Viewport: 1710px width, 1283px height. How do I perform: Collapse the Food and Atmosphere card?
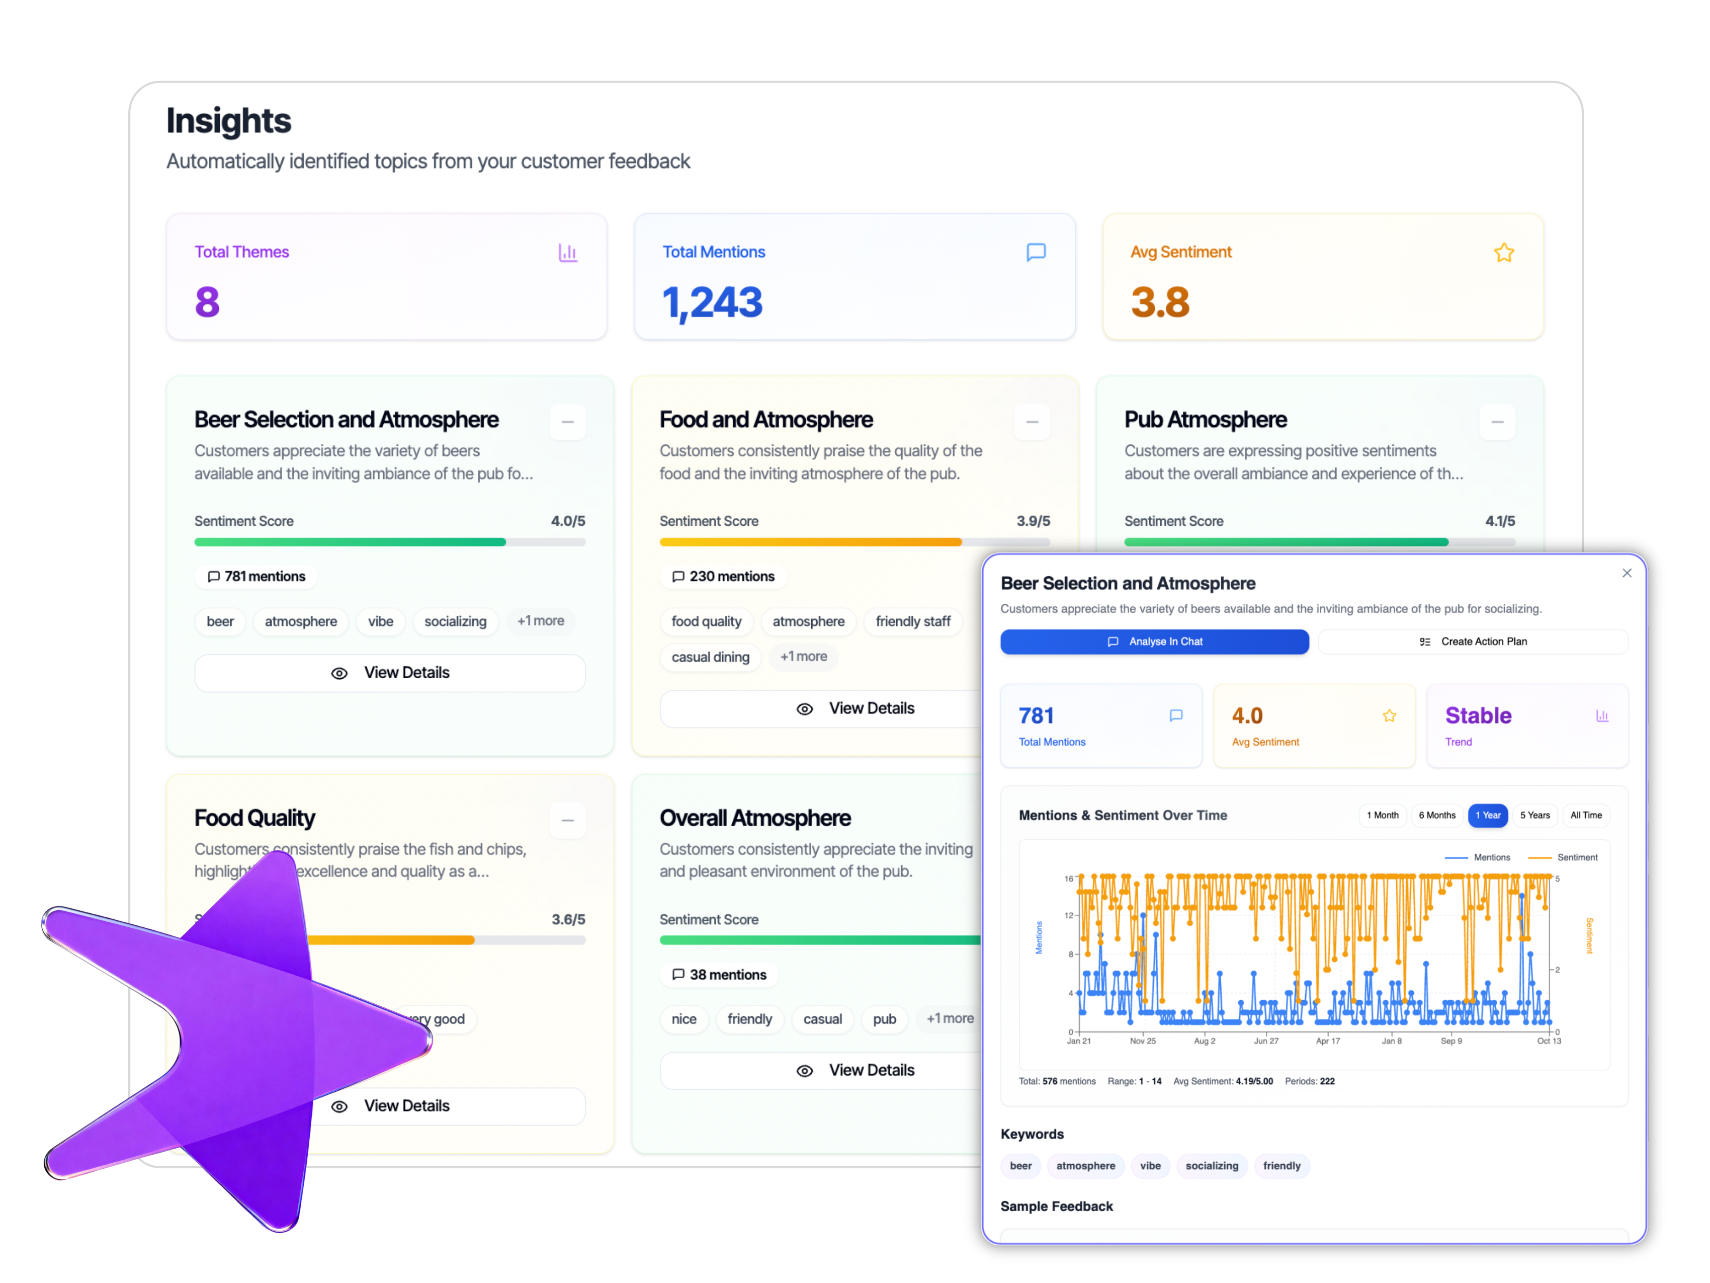1032,422
